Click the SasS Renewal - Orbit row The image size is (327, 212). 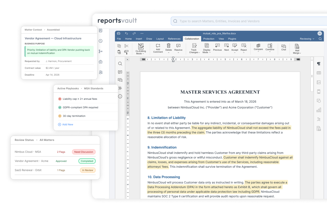(x=55, y=170)
